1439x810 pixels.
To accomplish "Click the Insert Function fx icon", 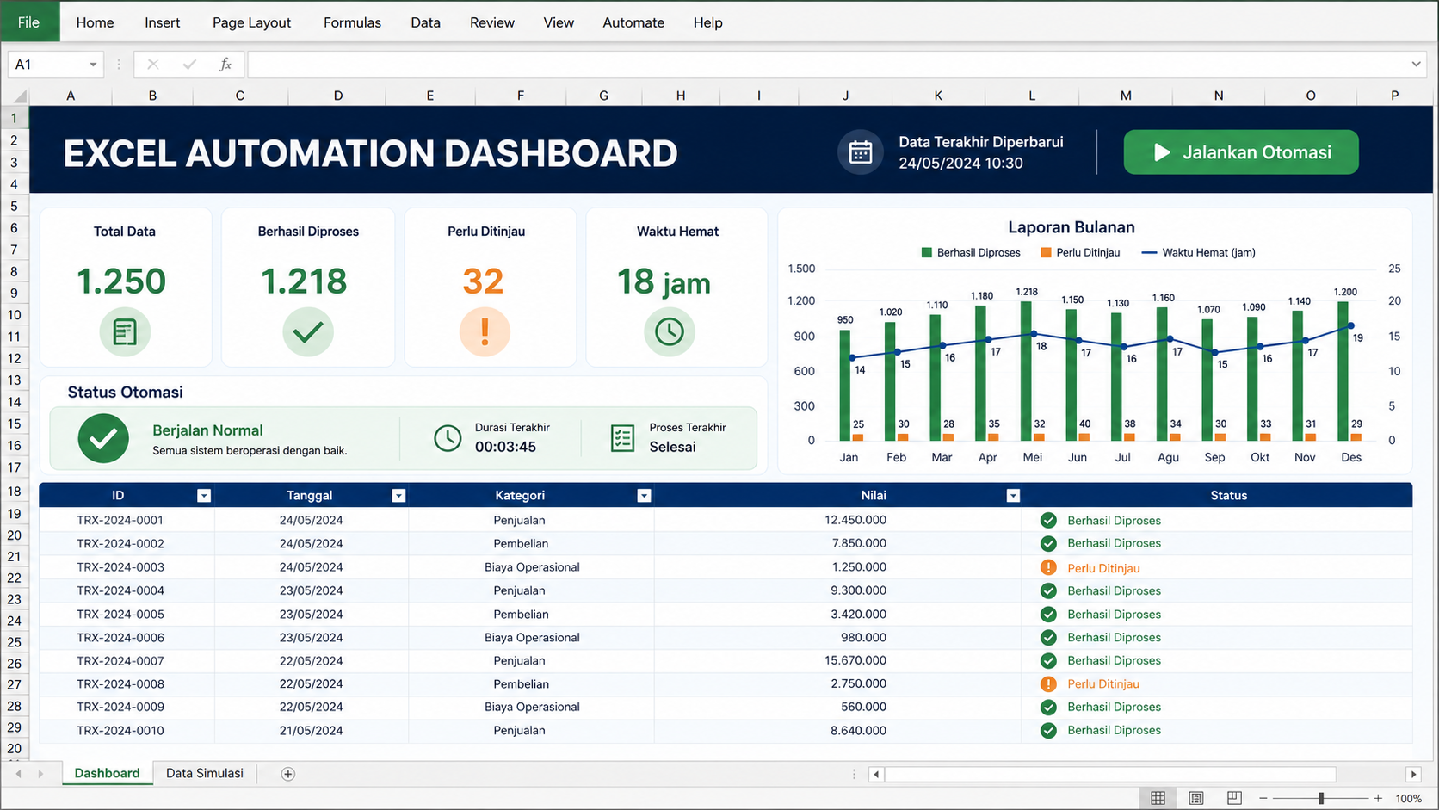I will click(x=225, y=64).
